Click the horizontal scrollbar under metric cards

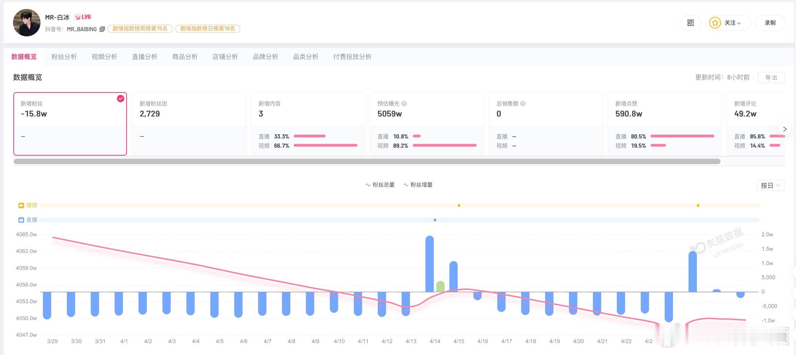coord(367,161)
